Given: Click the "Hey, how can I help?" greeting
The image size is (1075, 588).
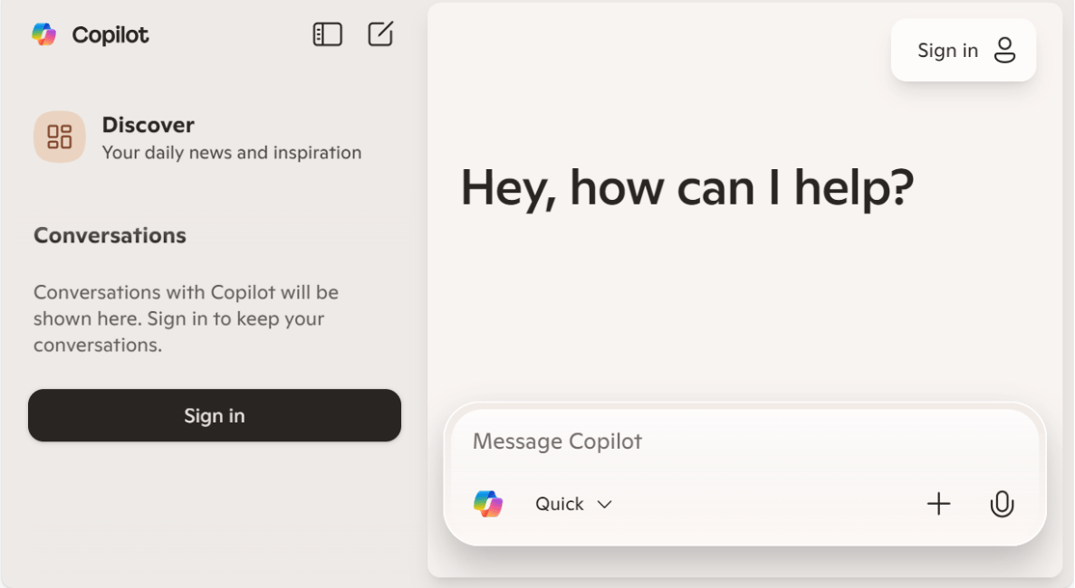Looking at the screenshot, I should (x=686, y=188).
